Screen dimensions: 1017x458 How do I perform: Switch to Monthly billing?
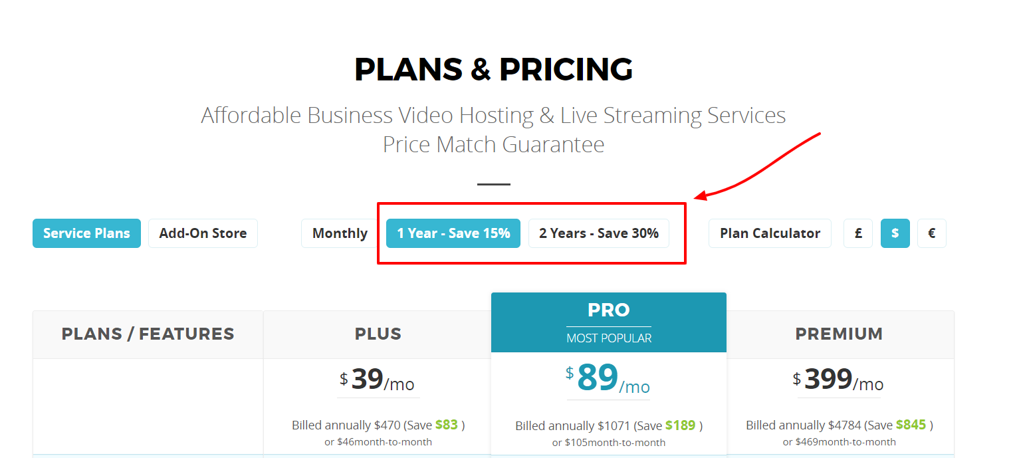339,233
